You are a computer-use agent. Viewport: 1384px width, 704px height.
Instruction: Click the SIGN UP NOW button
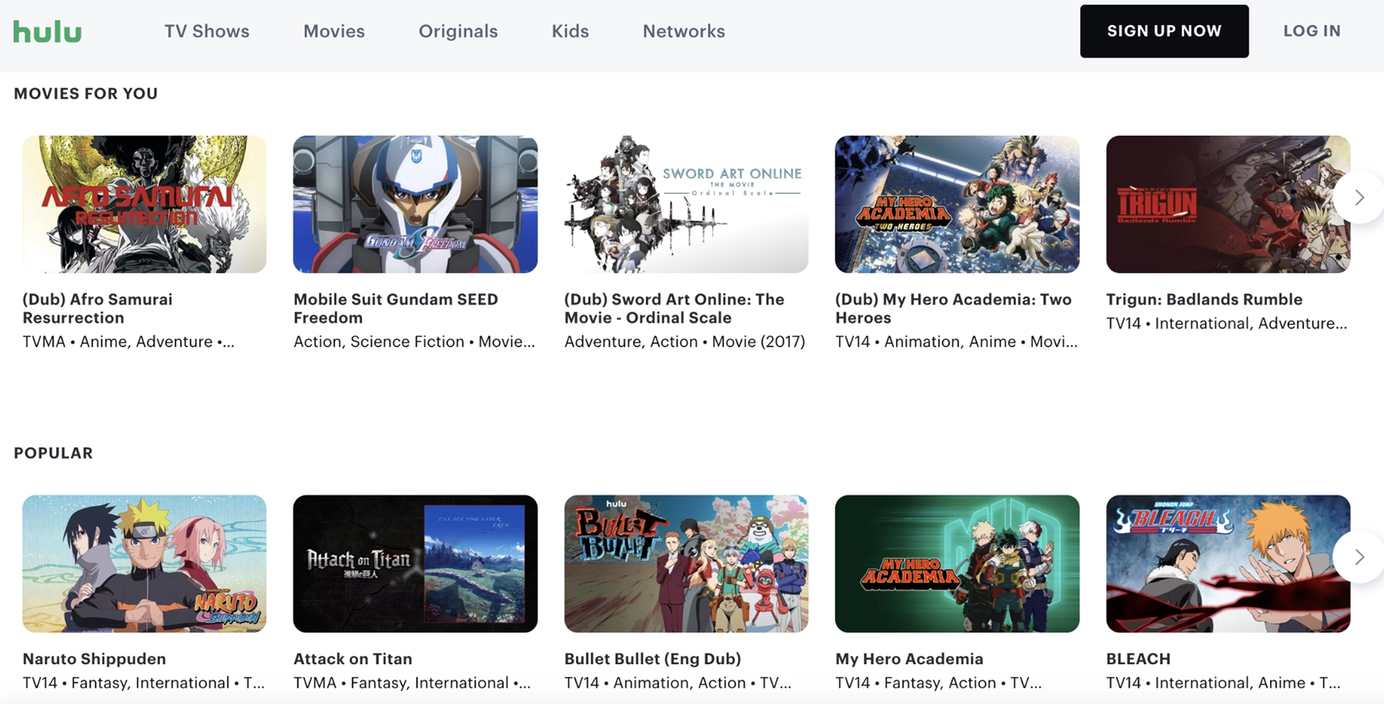pyautogui.click(x=1164, y=31)
